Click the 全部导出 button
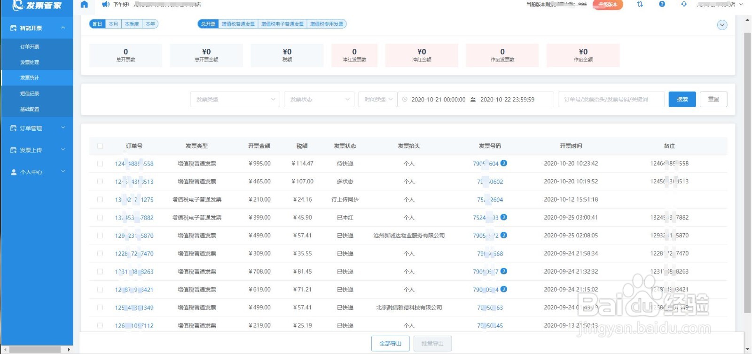Image resolution: width=752 pixels, height=354 pixels. tap(391, 344)
